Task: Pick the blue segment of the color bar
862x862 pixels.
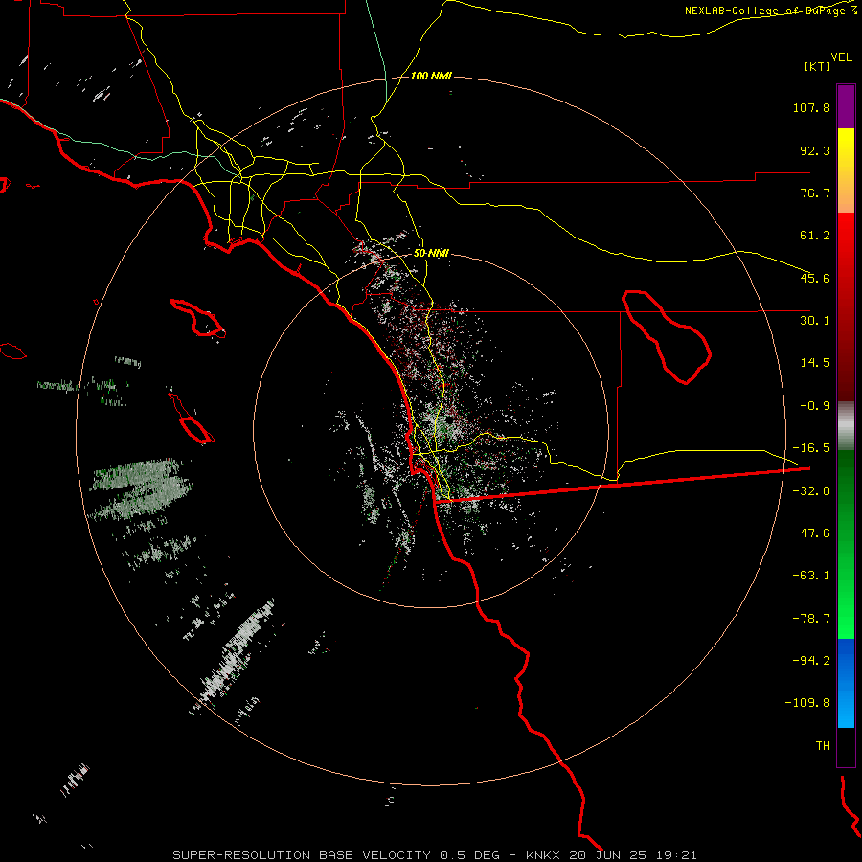Action: pos(846,683)
